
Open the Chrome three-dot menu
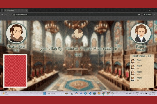point(155,14)
